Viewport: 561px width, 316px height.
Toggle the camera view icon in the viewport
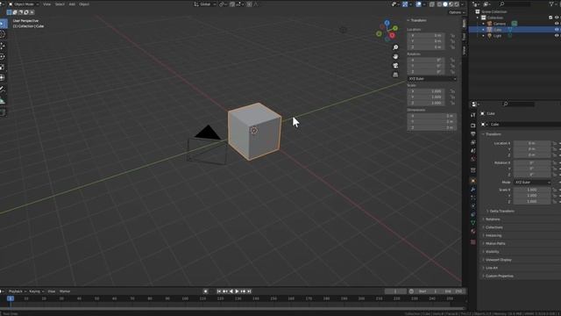(395, 66)
